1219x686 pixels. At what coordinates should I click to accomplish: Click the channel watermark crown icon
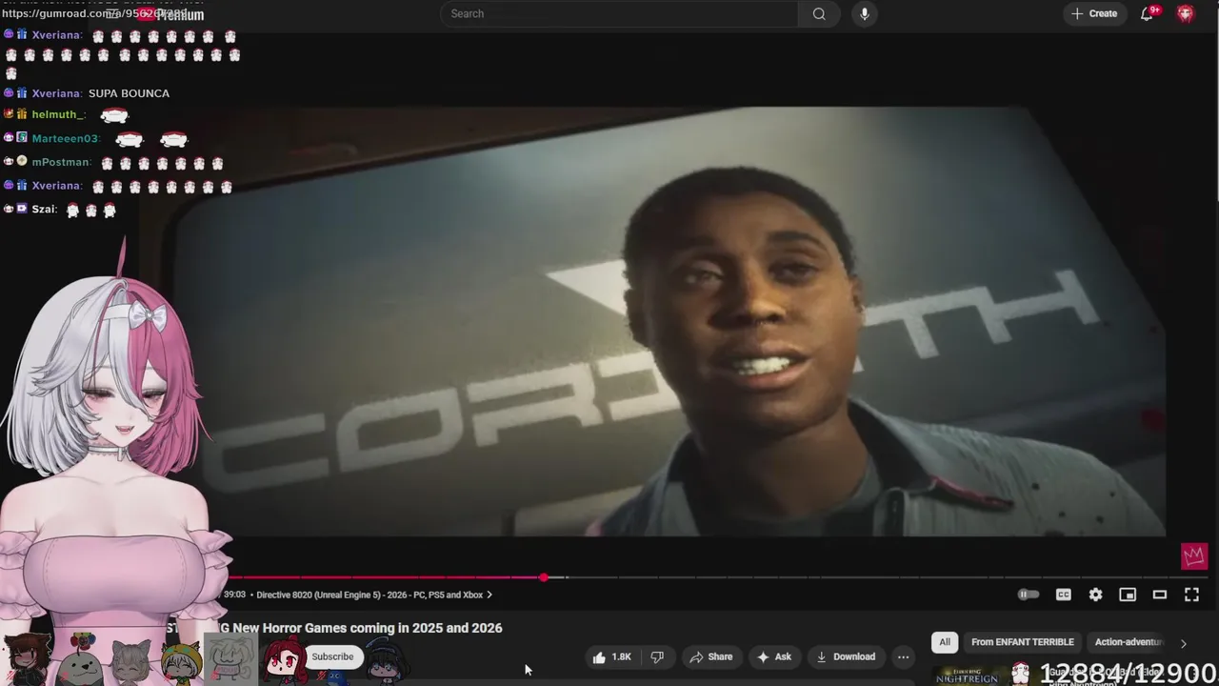[x=1194, y=555]
